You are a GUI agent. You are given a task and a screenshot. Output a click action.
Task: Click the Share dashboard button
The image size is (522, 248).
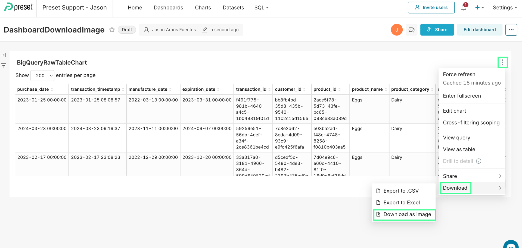coord(437,30)
